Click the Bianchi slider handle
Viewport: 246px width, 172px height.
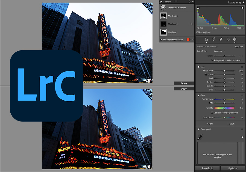[224, 86]
